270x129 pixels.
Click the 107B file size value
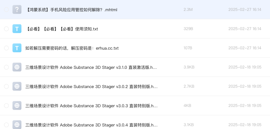pos(188,48)
